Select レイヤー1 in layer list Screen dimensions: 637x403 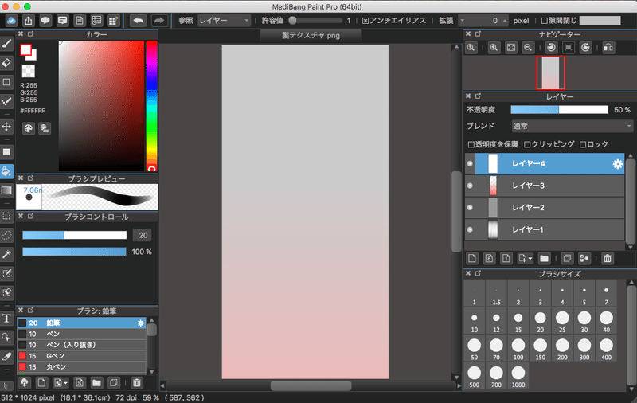[545, 229]
